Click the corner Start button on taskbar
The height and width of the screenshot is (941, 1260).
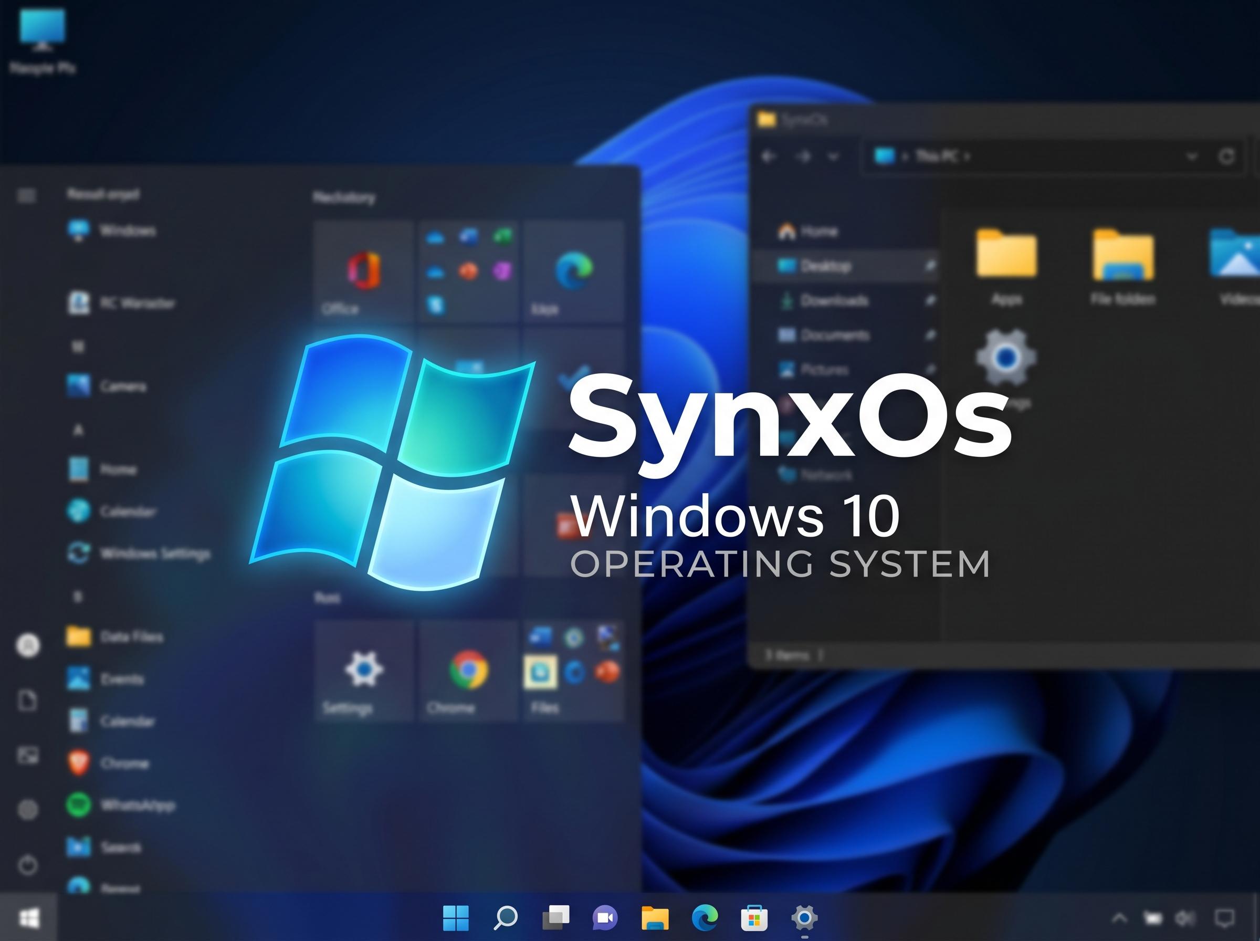[28, 918]
